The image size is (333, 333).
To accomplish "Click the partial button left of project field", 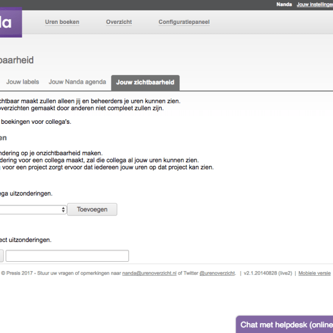I will (x=2, y=255).
